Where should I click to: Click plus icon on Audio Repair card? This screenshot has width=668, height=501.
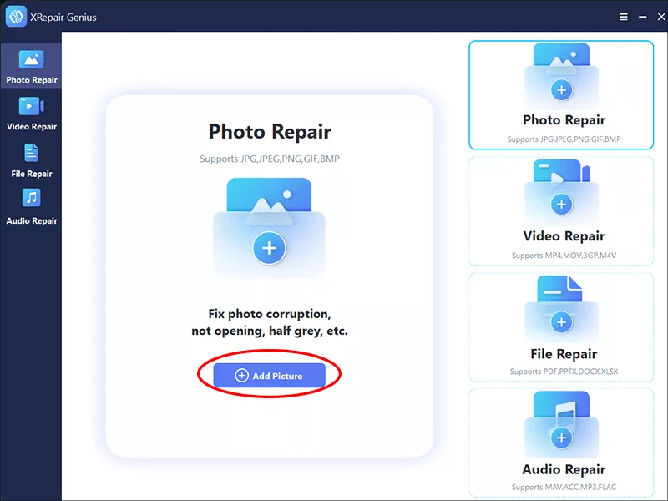point(561,438)
